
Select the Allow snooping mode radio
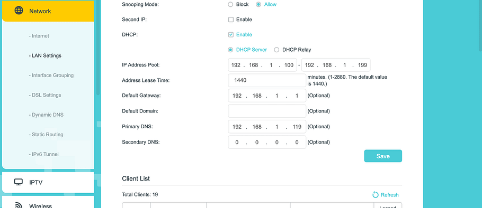click(x=258, y=4)
